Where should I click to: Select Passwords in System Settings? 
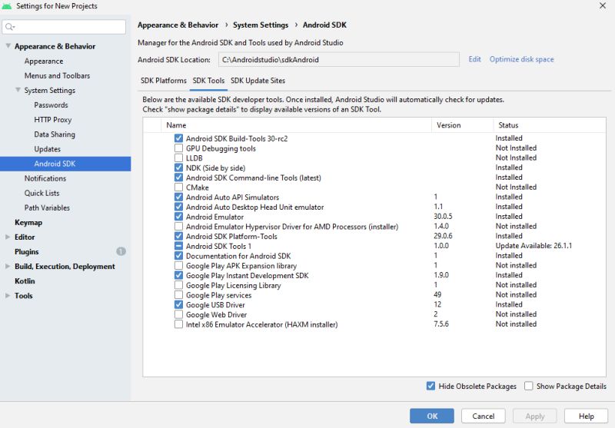click(x=51, y=105)
